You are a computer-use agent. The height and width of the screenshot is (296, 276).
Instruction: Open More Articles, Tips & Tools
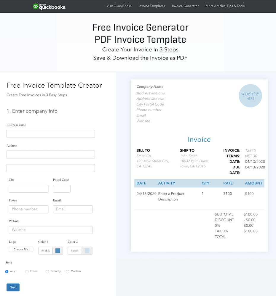225,6
